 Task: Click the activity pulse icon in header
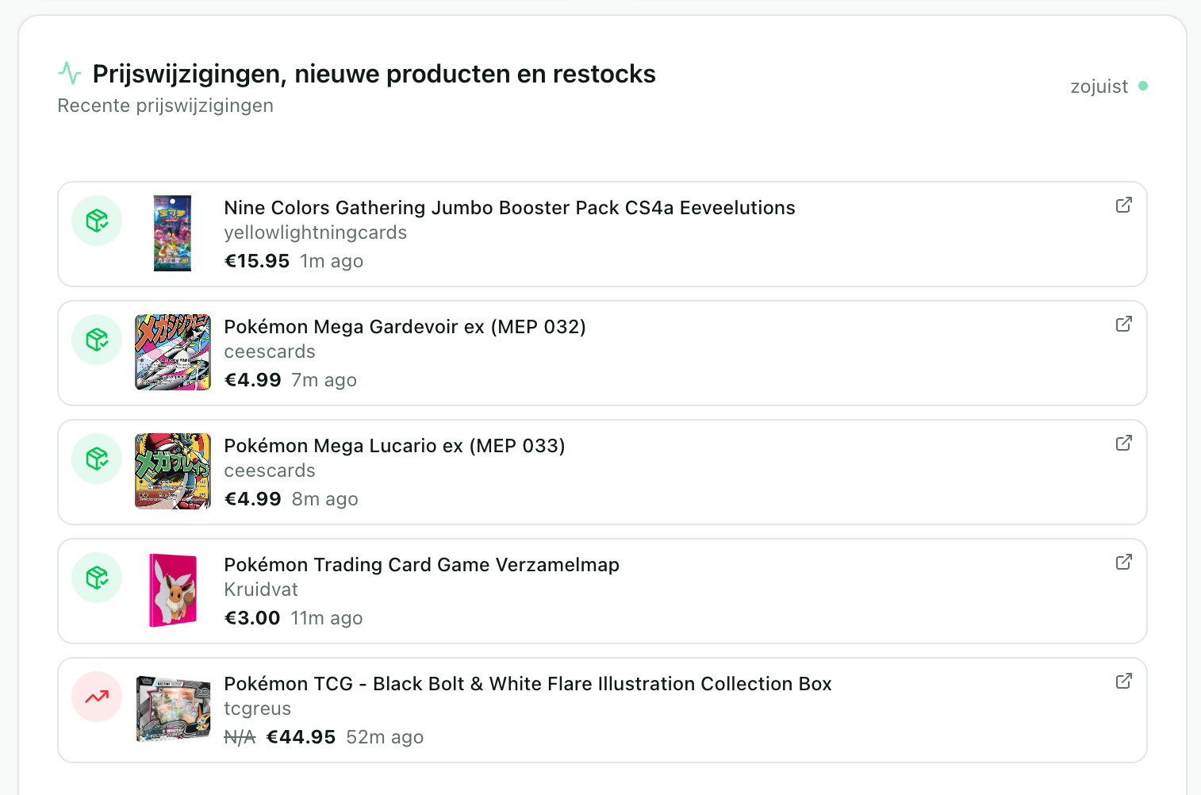[x=70, y=74]
